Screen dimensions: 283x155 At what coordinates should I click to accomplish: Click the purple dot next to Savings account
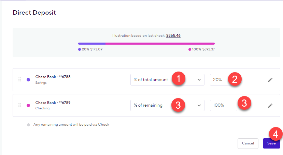coord(28,80)
